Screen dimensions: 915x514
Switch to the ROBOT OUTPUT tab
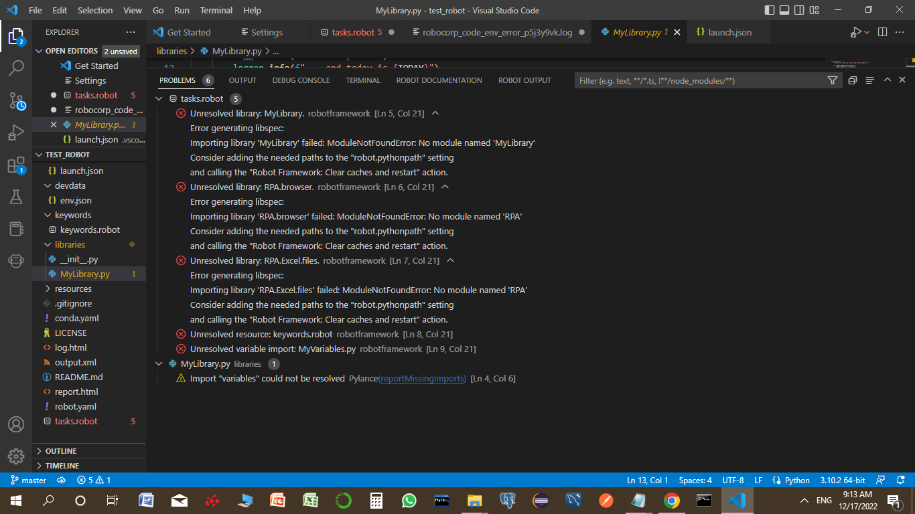[524, 80]
